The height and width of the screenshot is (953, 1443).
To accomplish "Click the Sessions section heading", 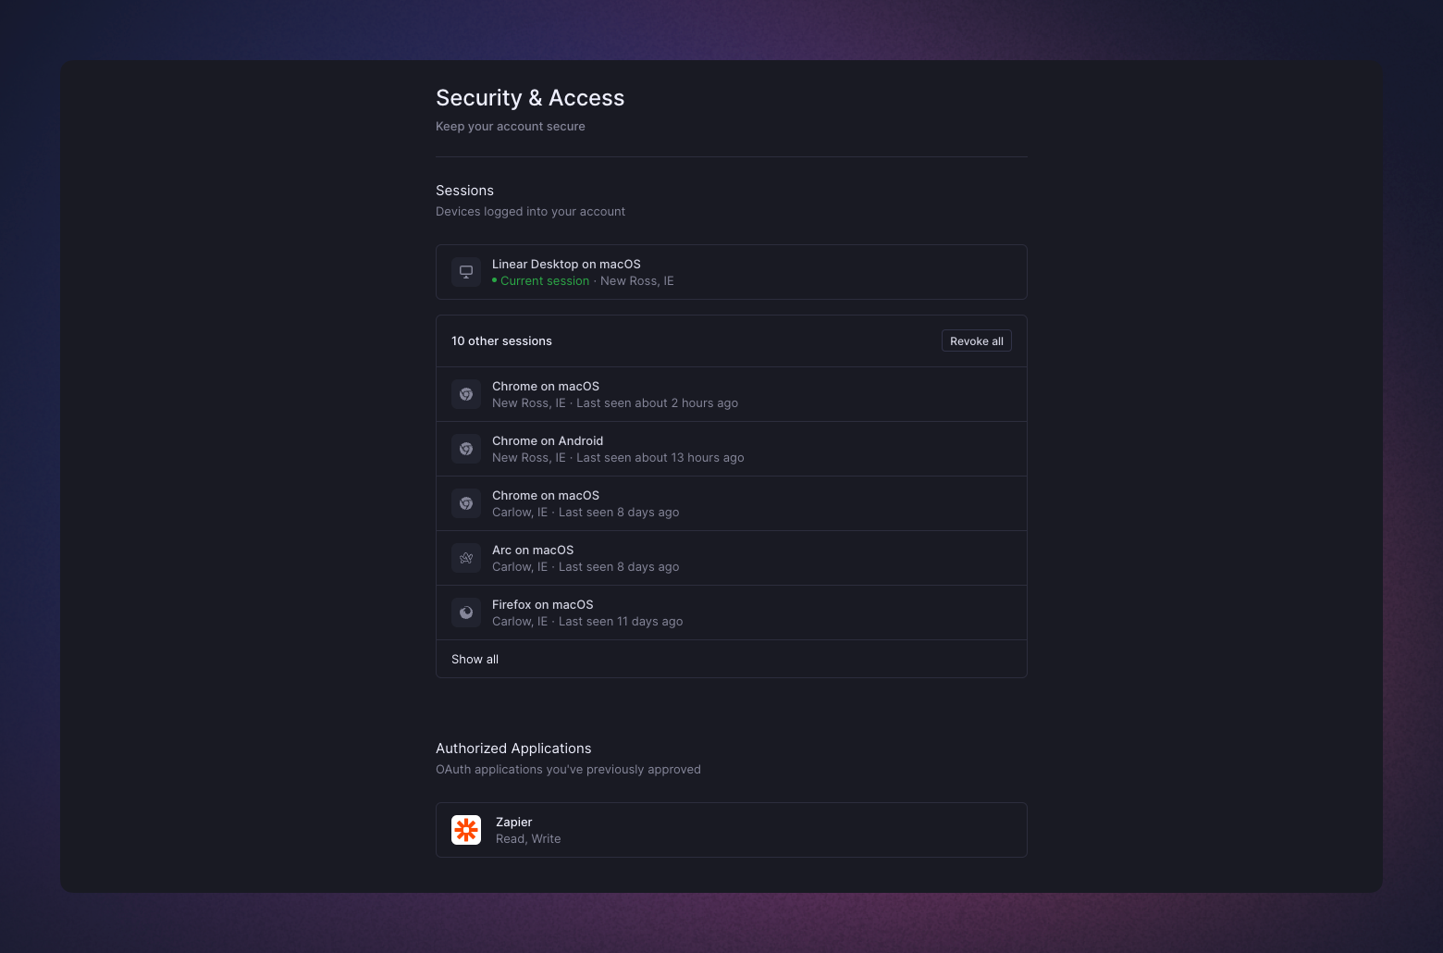I will 464,190.
